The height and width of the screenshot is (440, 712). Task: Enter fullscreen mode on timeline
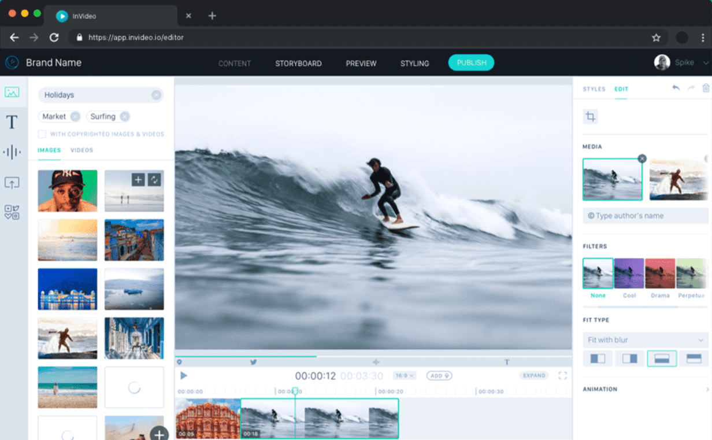pyautogui.click(x=562, y=376)
